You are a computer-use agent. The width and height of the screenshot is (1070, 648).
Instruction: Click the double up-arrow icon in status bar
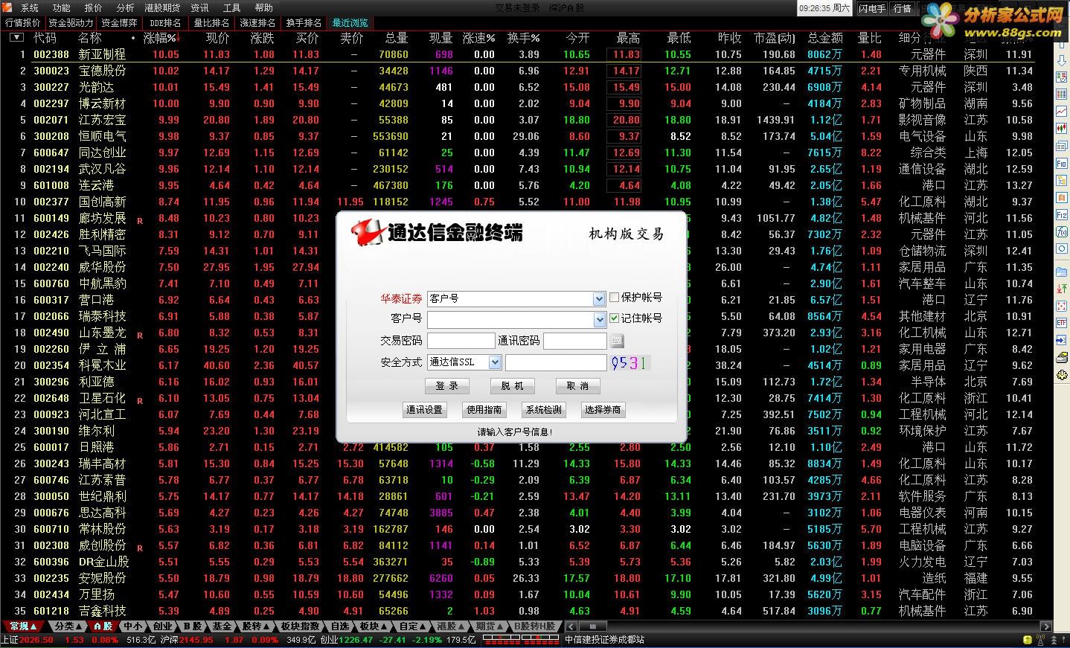1054,640
